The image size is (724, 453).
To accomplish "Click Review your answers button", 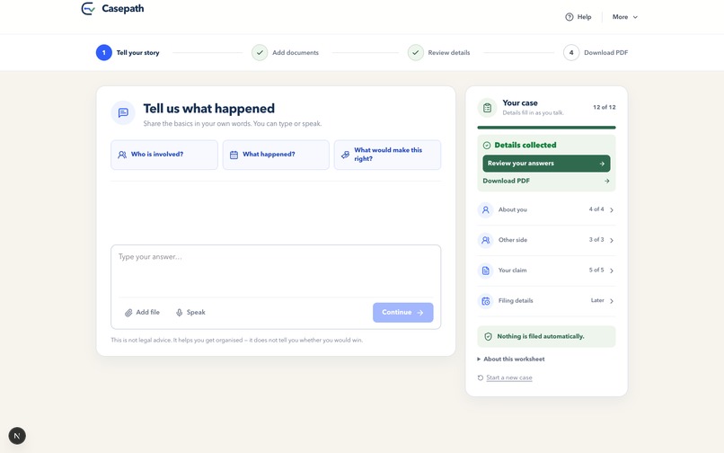I will tap(546, 164).
